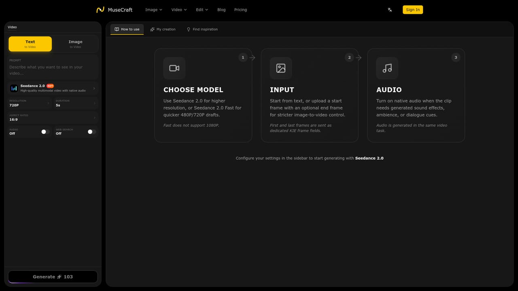The image size is (518, 291).
Task: Click the bold Seedance 2.0 text in the hint
Action: click(369, 158)
